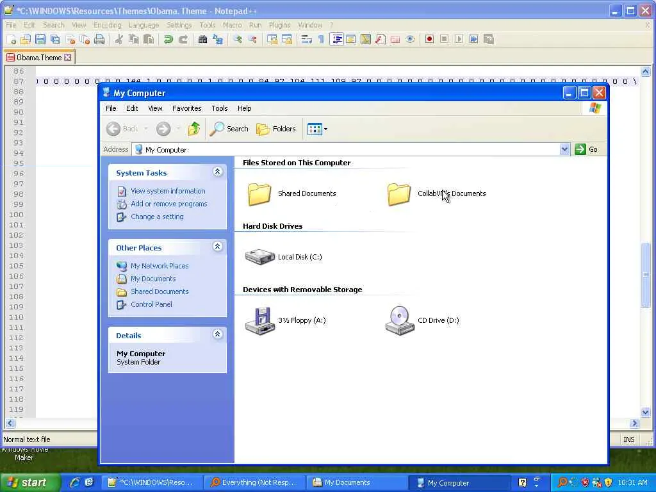656x492 pixels.
Task: Click the Forward arrow button in Explorer
Action: click(x=163, y=129)
